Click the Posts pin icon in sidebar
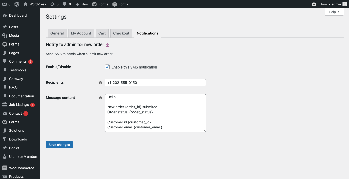Image resolution: width=349 pixels, height=179 pixels. [x=5, y=27]
